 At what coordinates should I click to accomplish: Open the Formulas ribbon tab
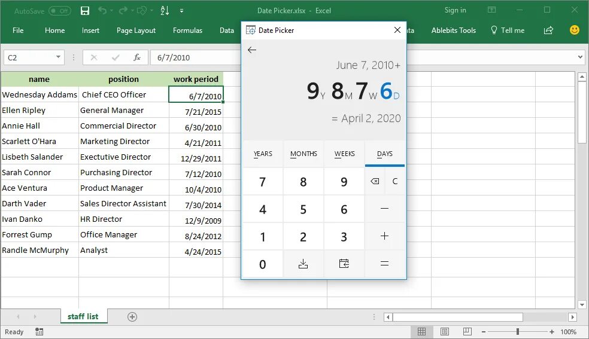click(187, 30)
